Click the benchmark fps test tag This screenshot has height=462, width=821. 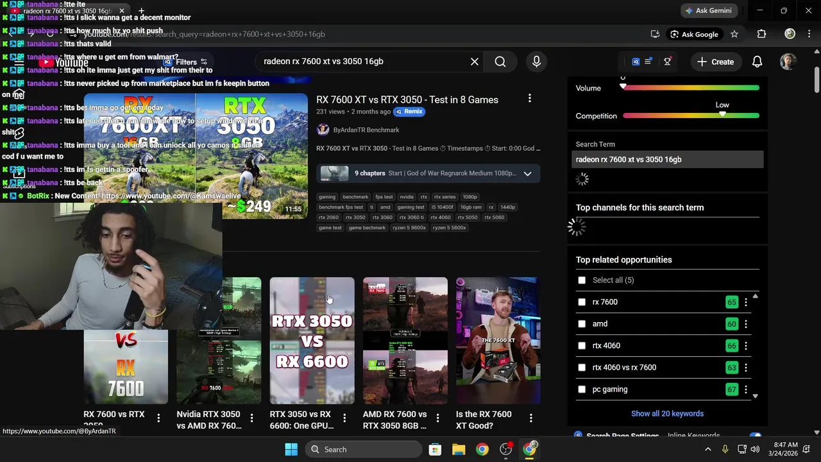341,207
